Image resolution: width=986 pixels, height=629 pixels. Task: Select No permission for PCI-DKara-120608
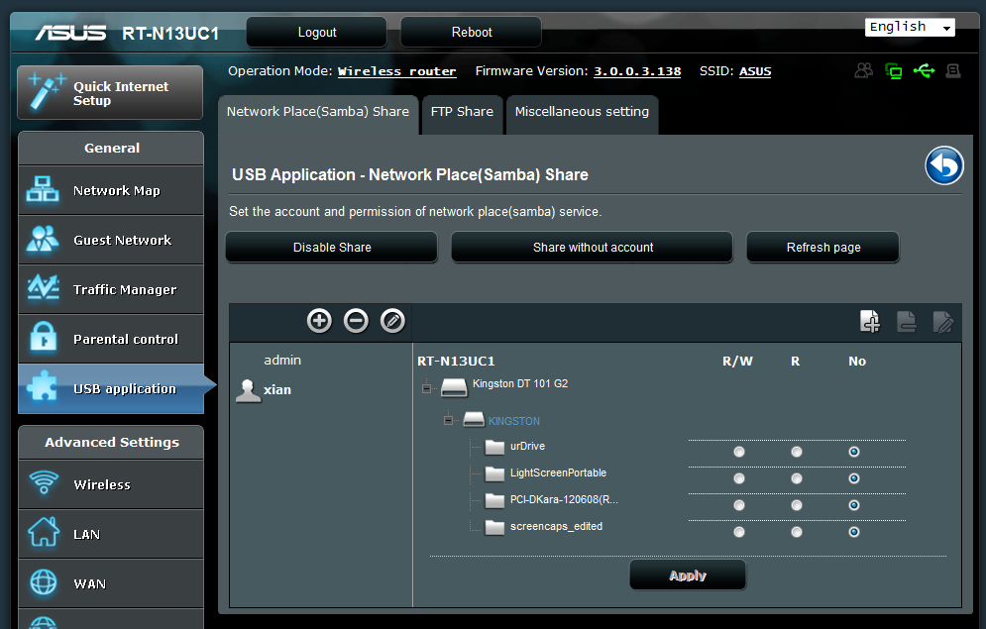[x=854, y=505]
